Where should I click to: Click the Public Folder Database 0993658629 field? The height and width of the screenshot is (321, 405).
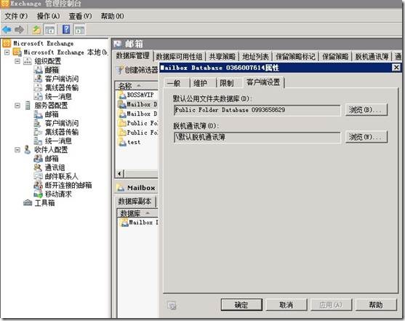tap(257, 110)
